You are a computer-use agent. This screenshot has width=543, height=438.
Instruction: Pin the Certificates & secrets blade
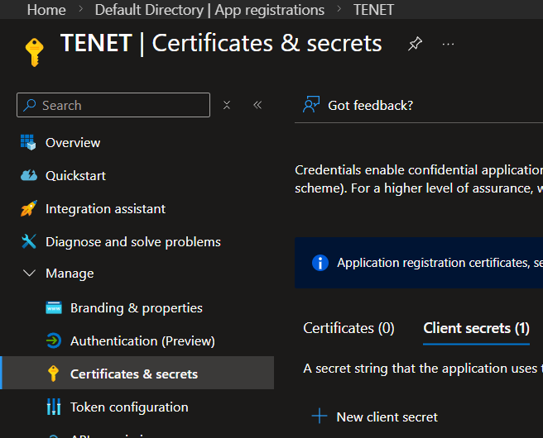415,44
